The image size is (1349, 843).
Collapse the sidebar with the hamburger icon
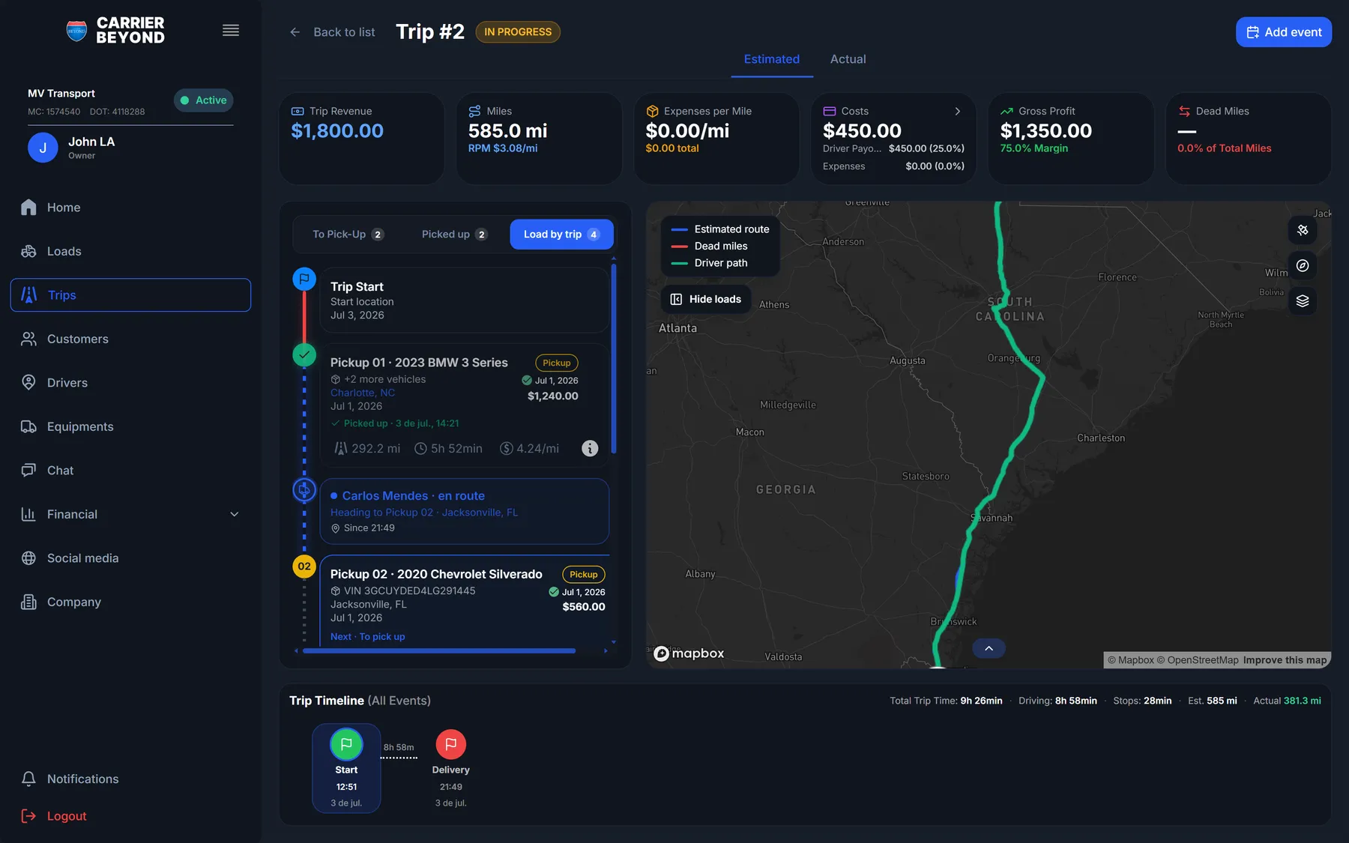coord(231,30)
